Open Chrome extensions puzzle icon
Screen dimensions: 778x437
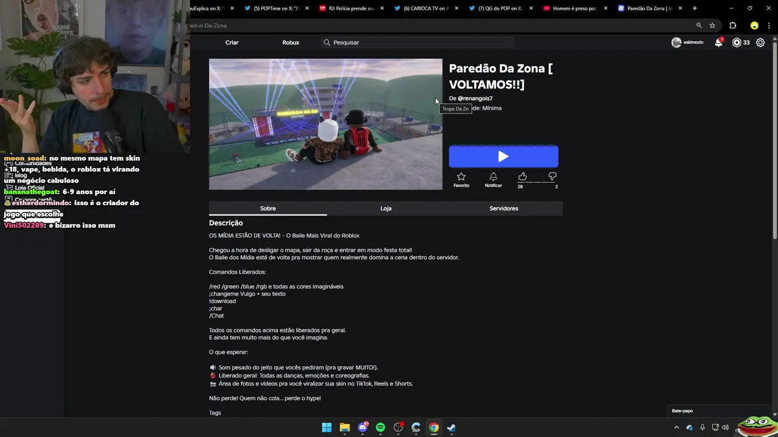coord(732,25)
